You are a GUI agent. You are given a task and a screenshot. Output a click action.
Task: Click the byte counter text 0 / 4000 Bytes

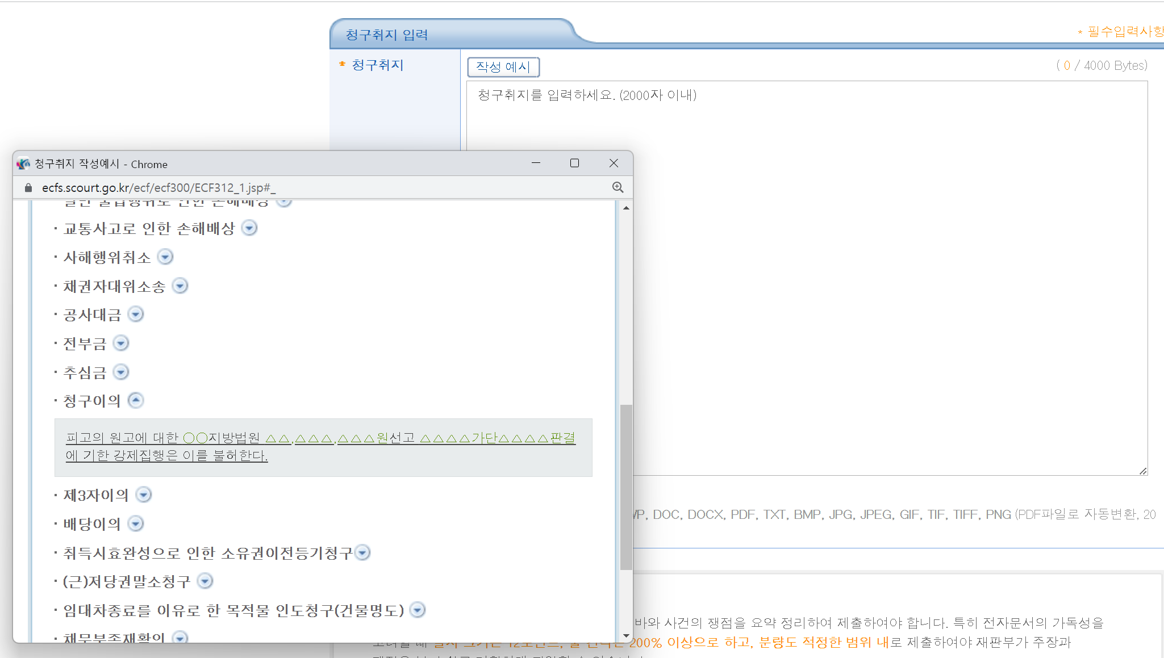[1102, 65]
